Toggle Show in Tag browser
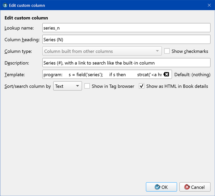This screenshot has height=196, width=215. pyautogui.click(x=87, y=86)
